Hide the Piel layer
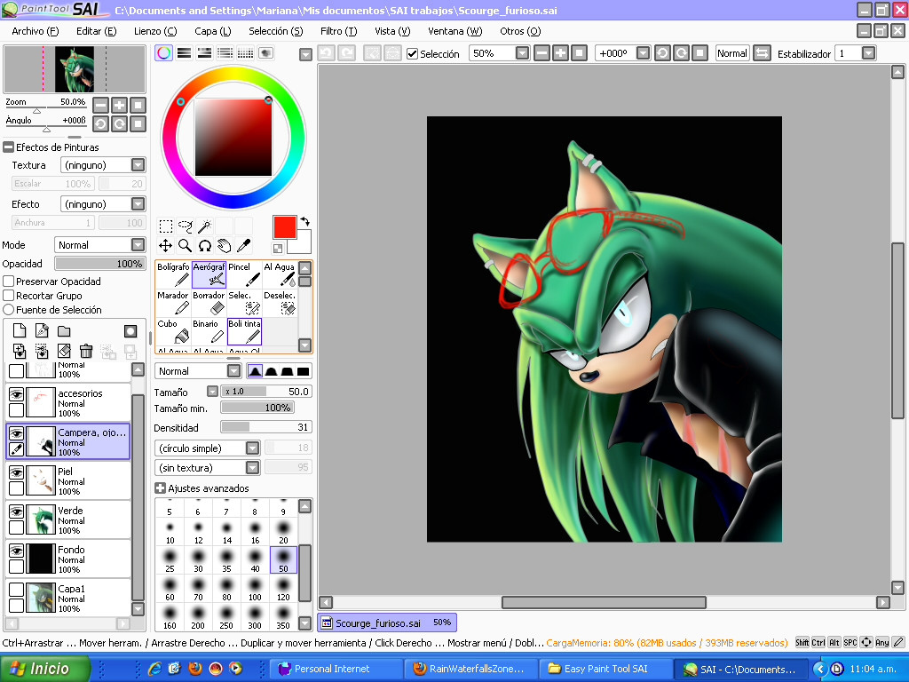This screenshot has width=909, height=682. pyautogui.click(x=16, y=472)
